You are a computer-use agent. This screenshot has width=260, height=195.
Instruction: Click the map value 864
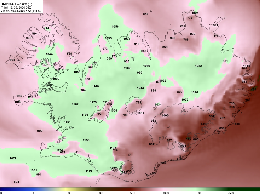[x=12, y=60]
